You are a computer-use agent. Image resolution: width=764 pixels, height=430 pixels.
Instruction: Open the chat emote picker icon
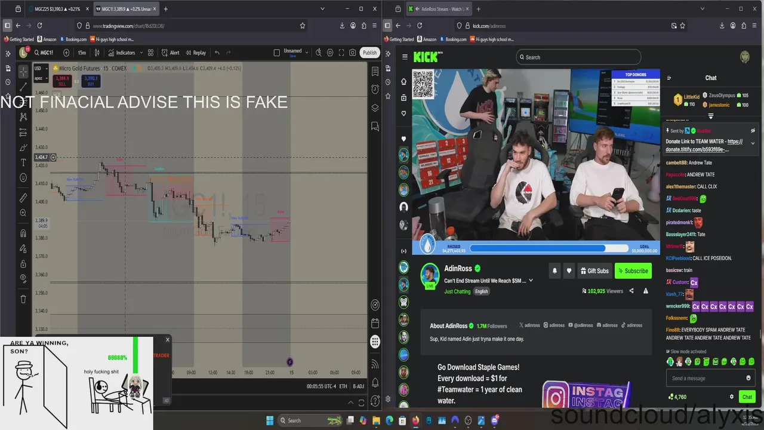click(748, 378)
